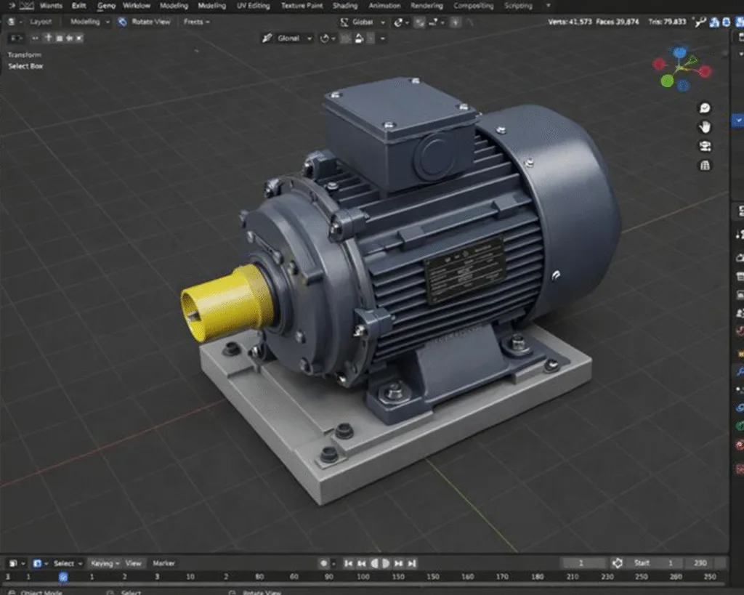Open the timeline View menu

tap(134, 563)
